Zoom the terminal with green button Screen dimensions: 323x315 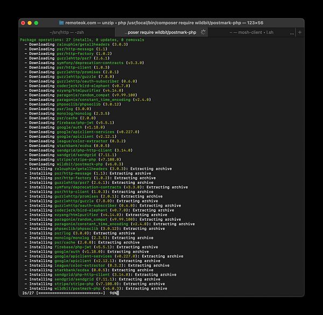(36, 23)
